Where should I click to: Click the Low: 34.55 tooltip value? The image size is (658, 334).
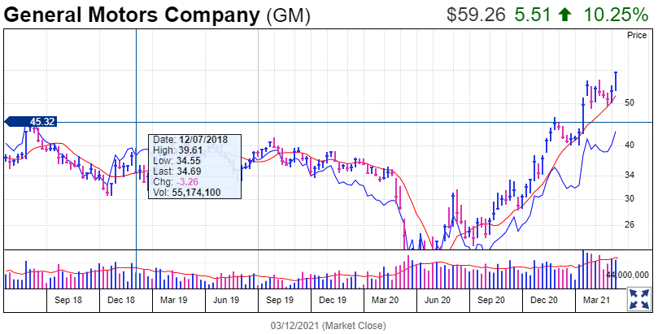[178, 161]
